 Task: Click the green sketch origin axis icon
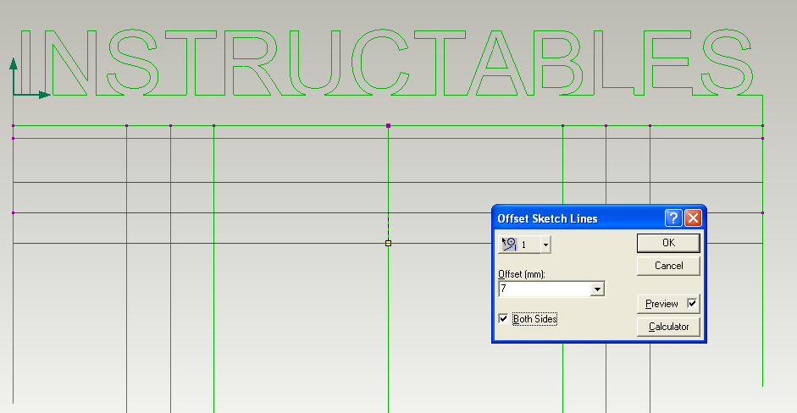pyautogui.click(x=30, y=78)
